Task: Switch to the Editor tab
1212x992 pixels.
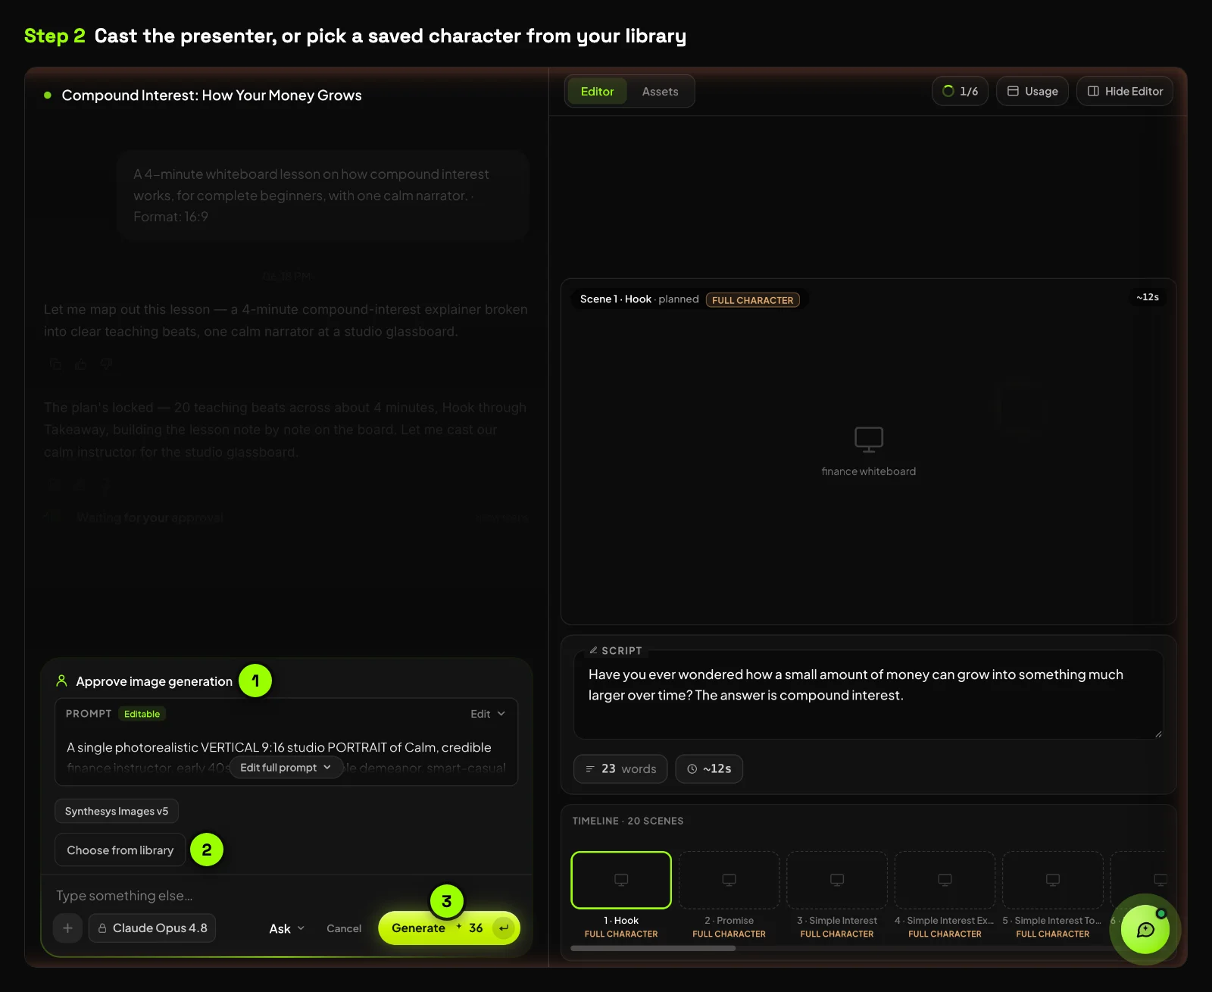Action: 598,92
